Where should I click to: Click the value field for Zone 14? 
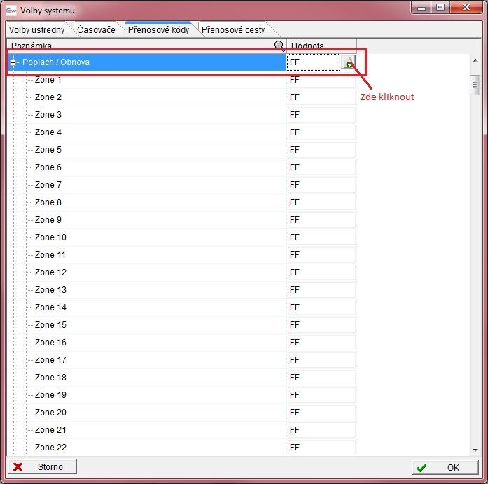[x=321, y=307]
